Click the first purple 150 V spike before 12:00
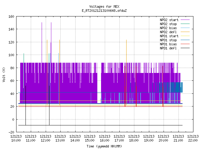The width and height of the screenshot is (199, 149). click(42, 43)
